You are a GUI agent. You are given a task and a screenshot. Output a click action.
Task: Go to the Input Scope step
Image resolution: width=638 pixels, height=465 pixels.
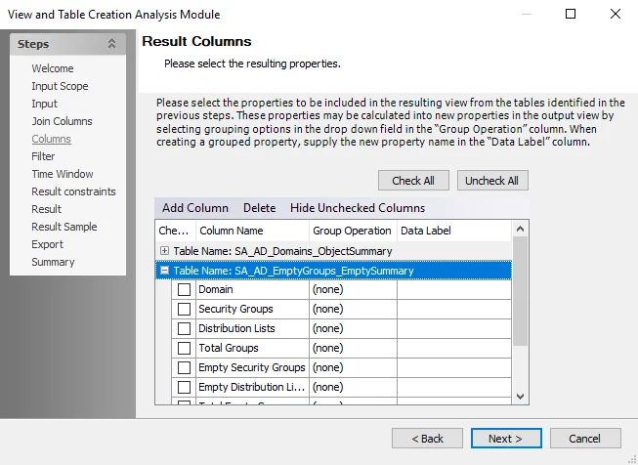(x=60, y=86)
